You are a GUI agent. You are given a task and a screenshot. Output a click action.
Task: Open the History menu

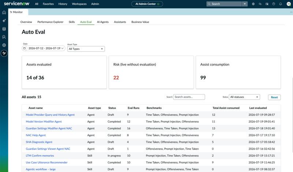(63, 4)
